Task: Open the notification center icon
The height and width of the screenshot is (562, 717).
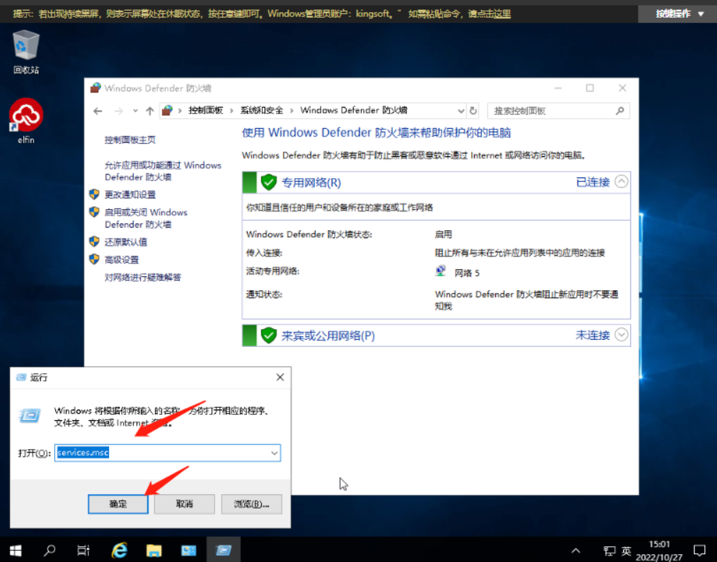Action: pyautogui.click(x=700, y=551)
